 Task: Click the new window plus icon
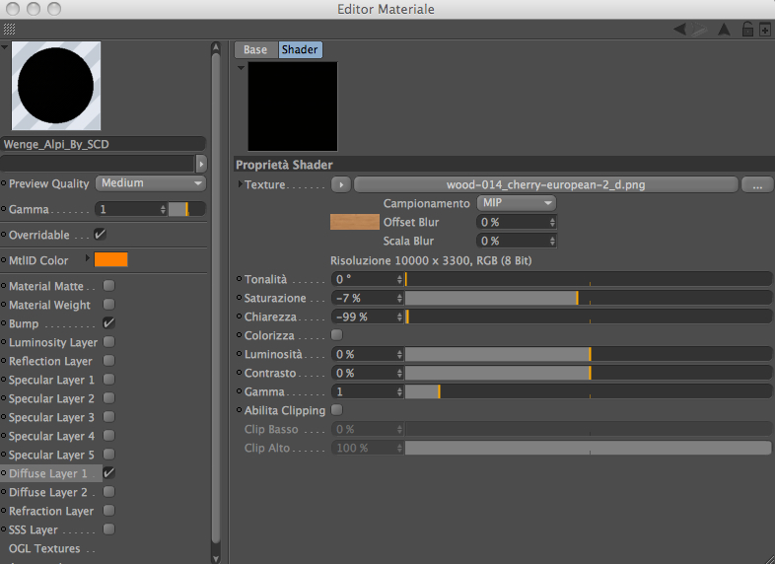[x=764, y=30]
